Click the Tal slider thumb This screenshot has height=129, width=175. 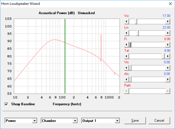pos(163,56)
